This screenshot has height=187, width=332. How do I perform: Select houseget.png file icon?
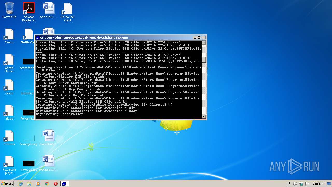(29, 140)
